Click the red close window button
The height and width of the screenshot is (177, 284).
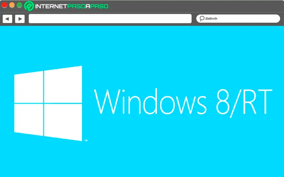pyautogui.click(x=4, y=5)
